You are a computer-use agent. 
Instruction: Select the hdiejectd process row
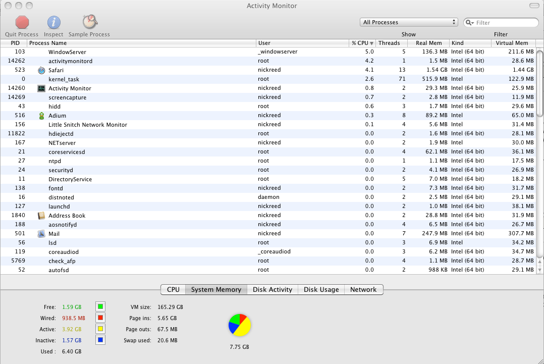click(x=268, y=134)
